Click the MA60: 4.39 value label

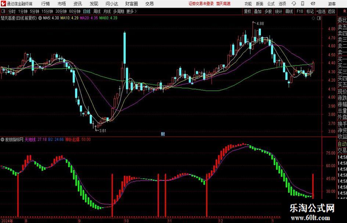(108, 18)
